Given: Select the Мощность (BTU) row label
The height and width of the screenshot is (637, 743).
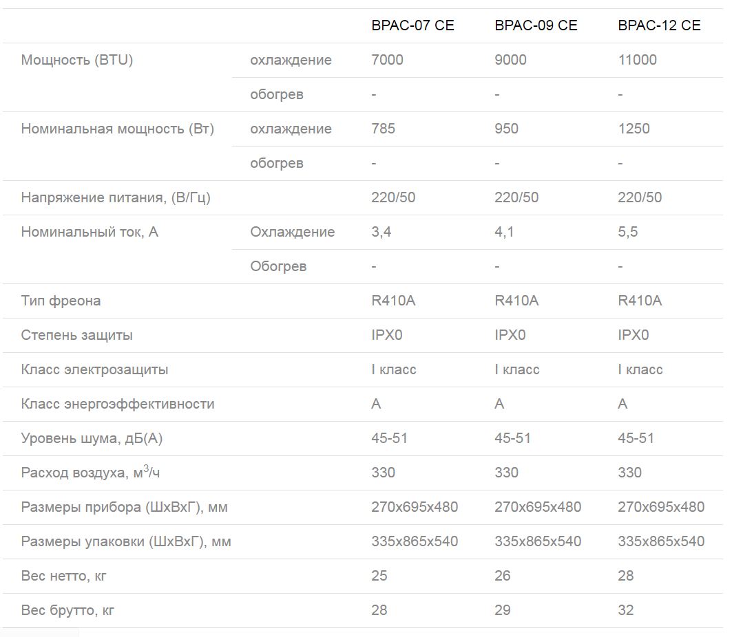Looking at the screenshot, I should (x=76, y=60).
